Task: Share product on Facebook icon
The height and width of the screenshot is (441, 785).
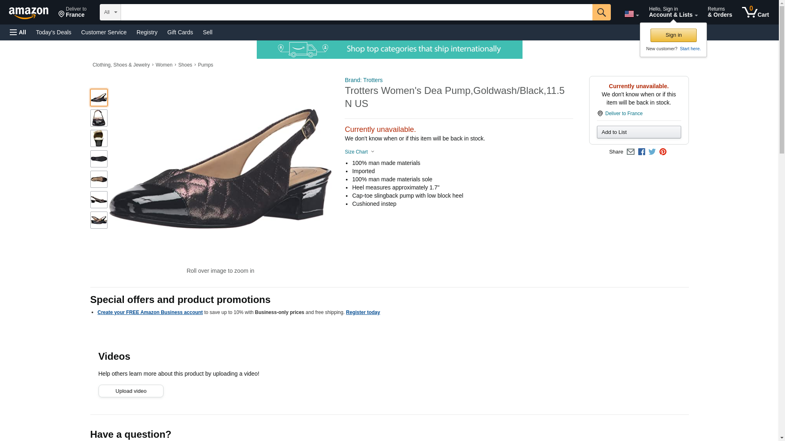Action: [641, 152]
